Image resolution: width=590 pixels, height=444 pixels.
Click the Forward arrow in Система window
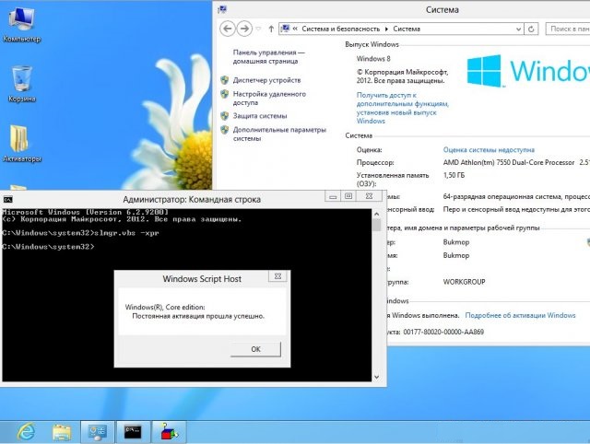(x=244, y=29)
